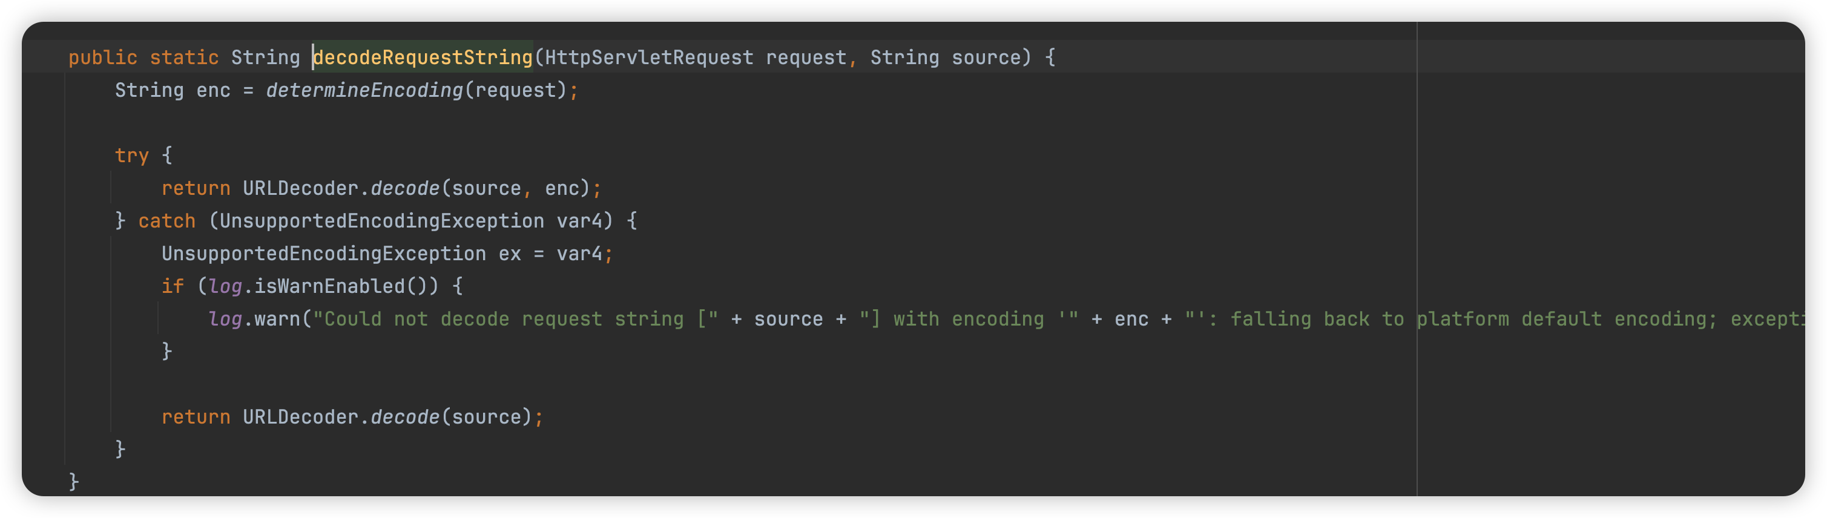
Task: Click the 'falling back to' string text
Action: tap(1315, 319)
